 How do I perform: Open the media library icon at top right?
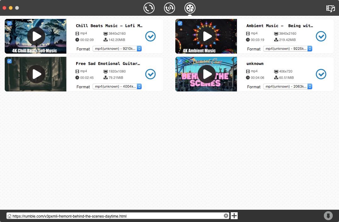(x=331, y=8)
